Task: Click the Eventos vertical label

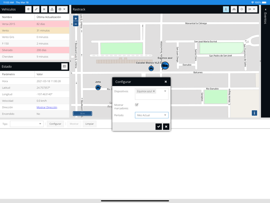Action: pos(265,18)
